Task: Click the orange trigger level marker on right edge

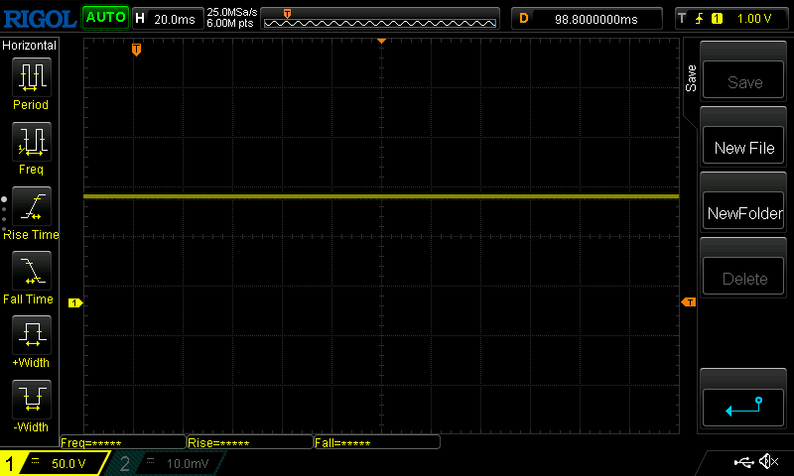Action: pyautogui.click(x=689, y=302)
